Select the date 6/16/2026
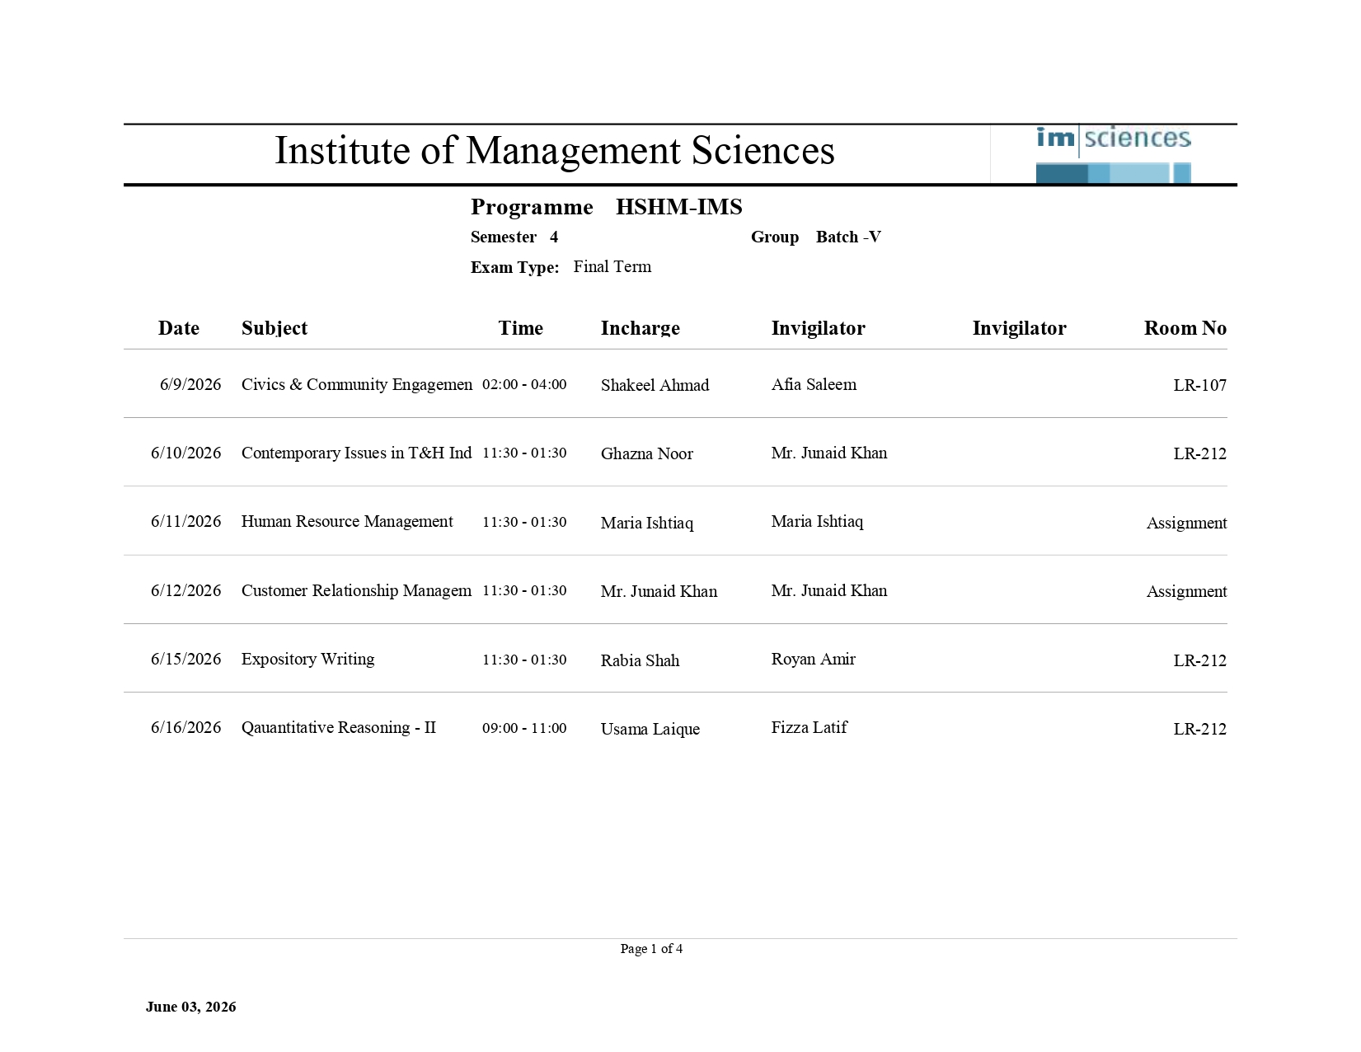 (x=185, y=727)
